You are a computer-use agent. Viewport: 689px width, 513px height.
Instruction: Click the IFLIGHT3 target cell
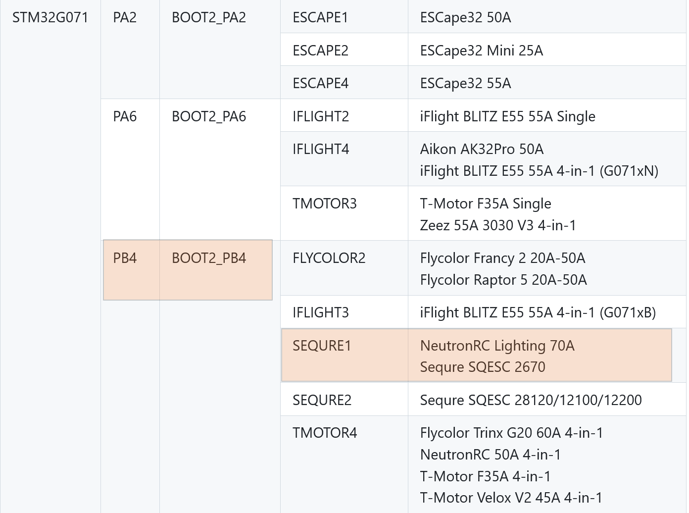pos(344,312)
